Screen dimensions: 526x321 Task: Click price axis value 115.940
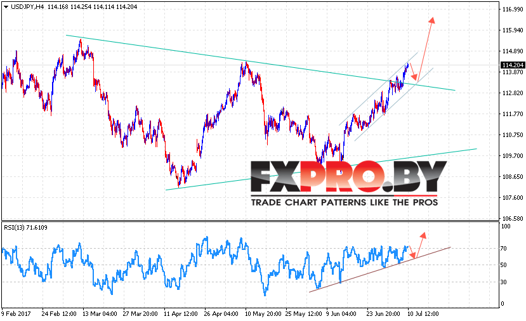513,30
